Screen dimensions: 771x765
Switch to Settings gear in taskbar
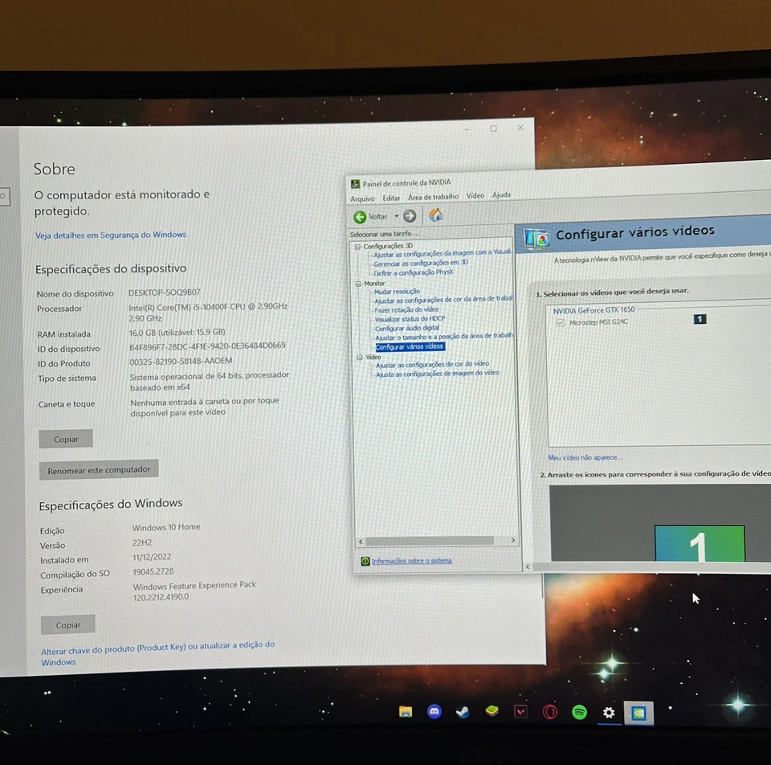609,712
